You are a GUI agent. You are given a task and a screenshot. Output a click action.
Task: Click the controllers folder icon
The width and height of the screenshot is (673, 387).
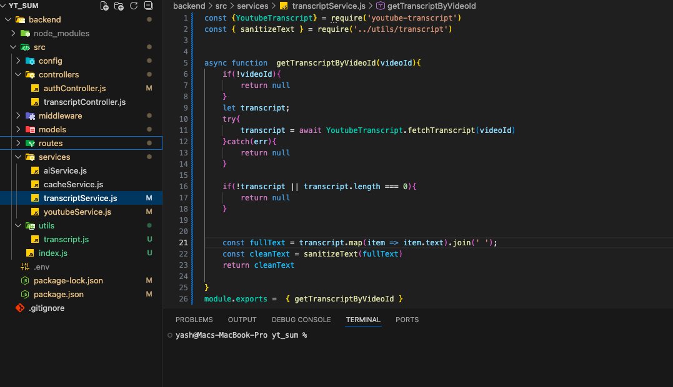(30, 74)
